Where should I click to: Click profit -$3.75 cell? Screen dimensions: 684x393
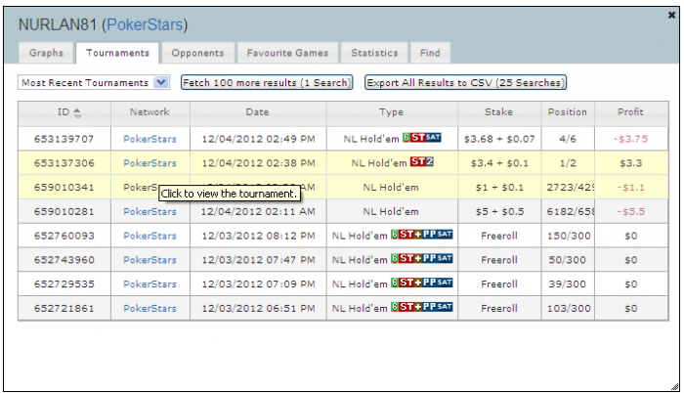click(631, 139)
